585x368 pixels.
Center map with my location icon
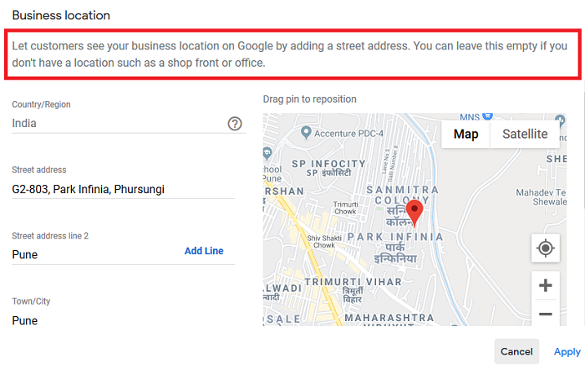pos(545,248)
